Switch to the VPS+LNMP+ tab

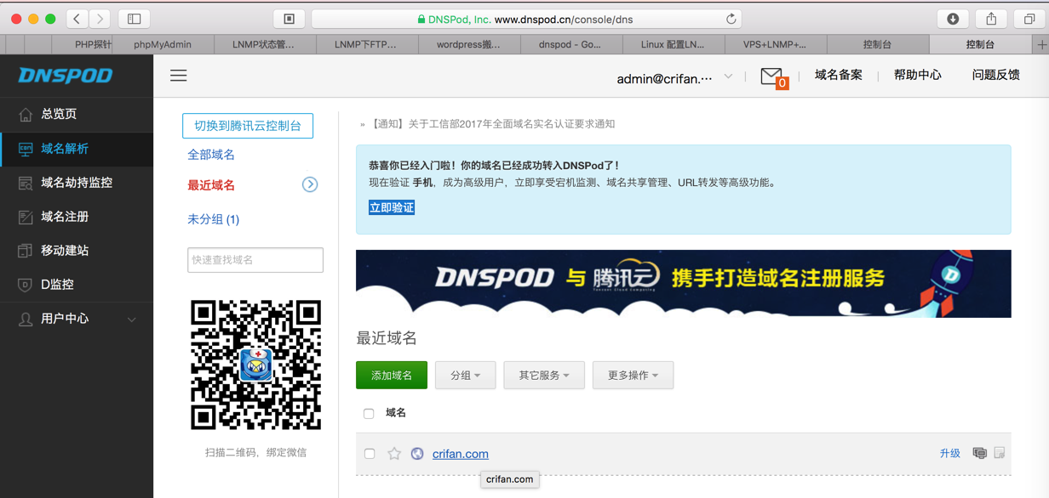point(775,44)
